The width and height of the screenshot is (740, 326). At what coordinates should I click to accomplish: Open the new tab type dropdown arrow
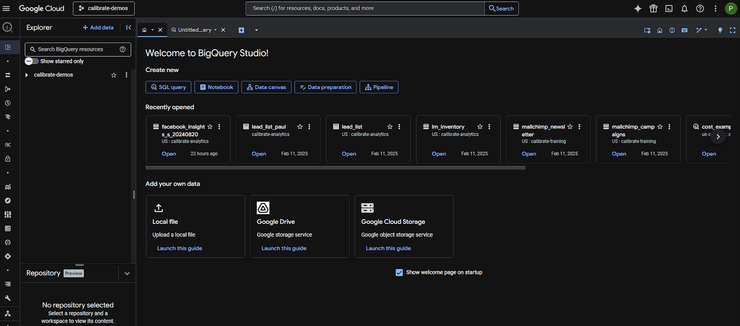(x=256, y=30)
